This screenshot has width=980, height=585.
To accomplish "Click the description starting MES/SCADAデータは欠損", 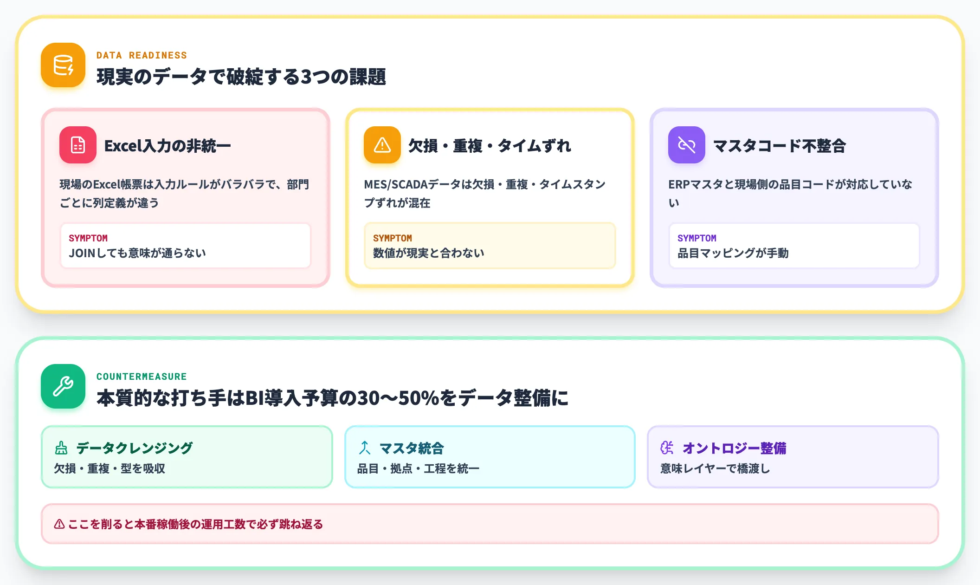I will (x=485, y=194).
